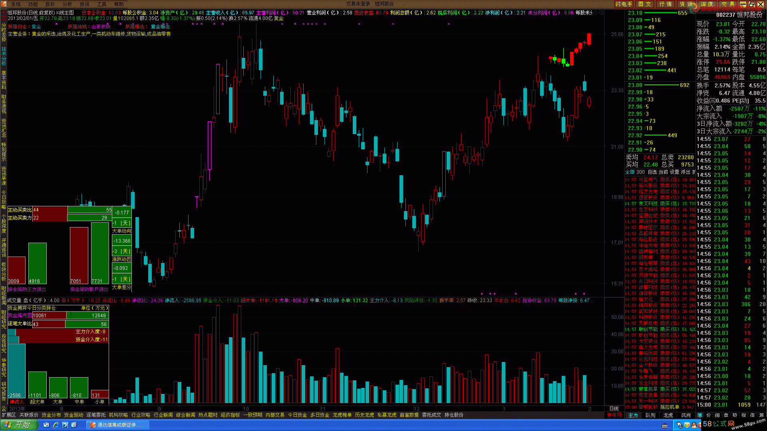Image resolution: width=767 pixels, height=431 pixels.
Task: Select the 龙虎榜单 bottom tab
Action: click(342, 415)
